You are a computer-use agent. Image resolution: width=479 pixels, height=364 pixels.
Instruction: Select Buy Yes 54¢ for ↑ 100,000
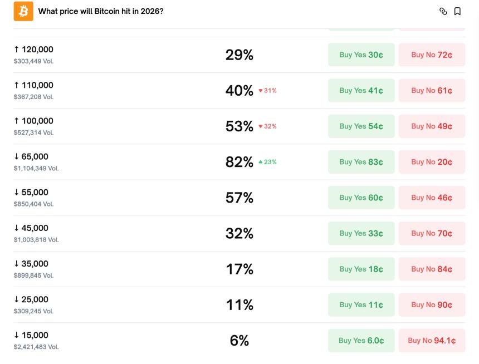361,126
